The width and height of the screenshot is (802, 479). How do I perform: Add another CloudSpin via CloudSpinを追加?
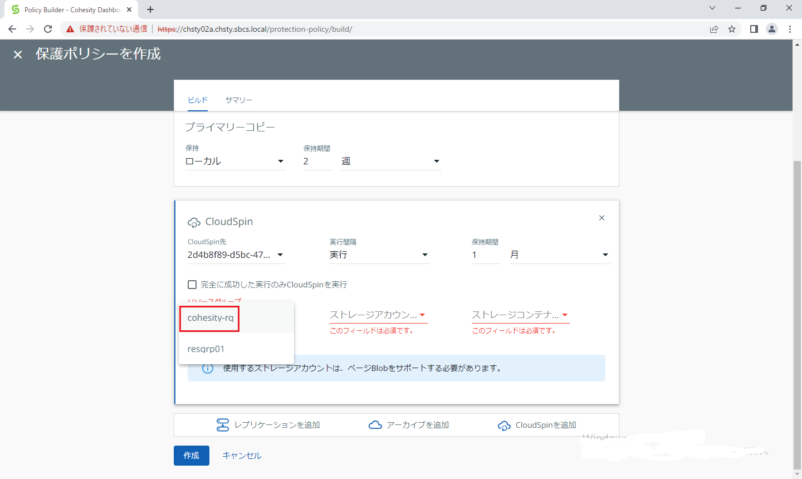(x=546, y=425)
